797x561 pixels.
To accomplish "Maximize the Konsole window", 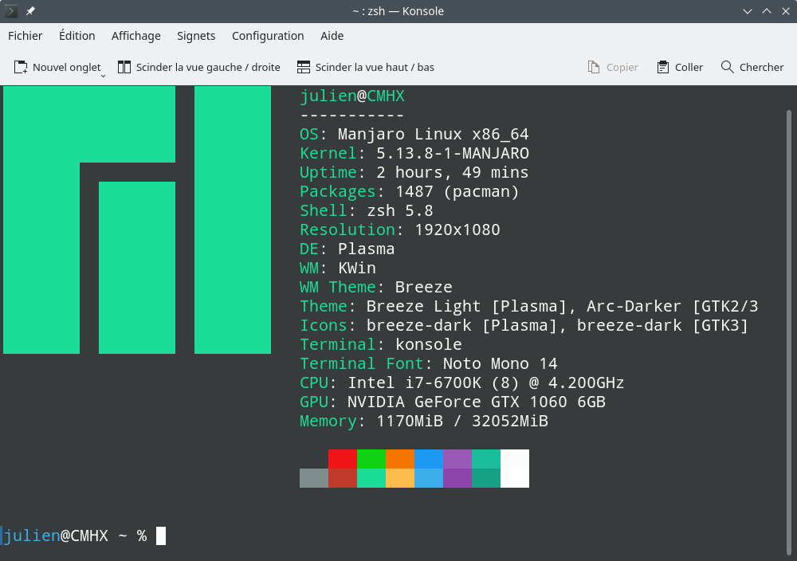I will click(767, 11).
